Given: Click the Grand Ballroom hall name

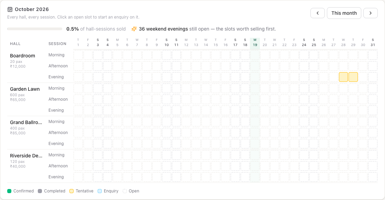Looking at the screenshot, I should (26, 122).
